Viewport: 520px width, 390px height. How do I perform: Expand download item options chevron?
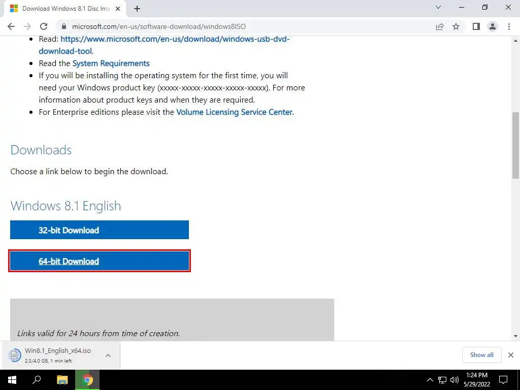coord(108,355)
